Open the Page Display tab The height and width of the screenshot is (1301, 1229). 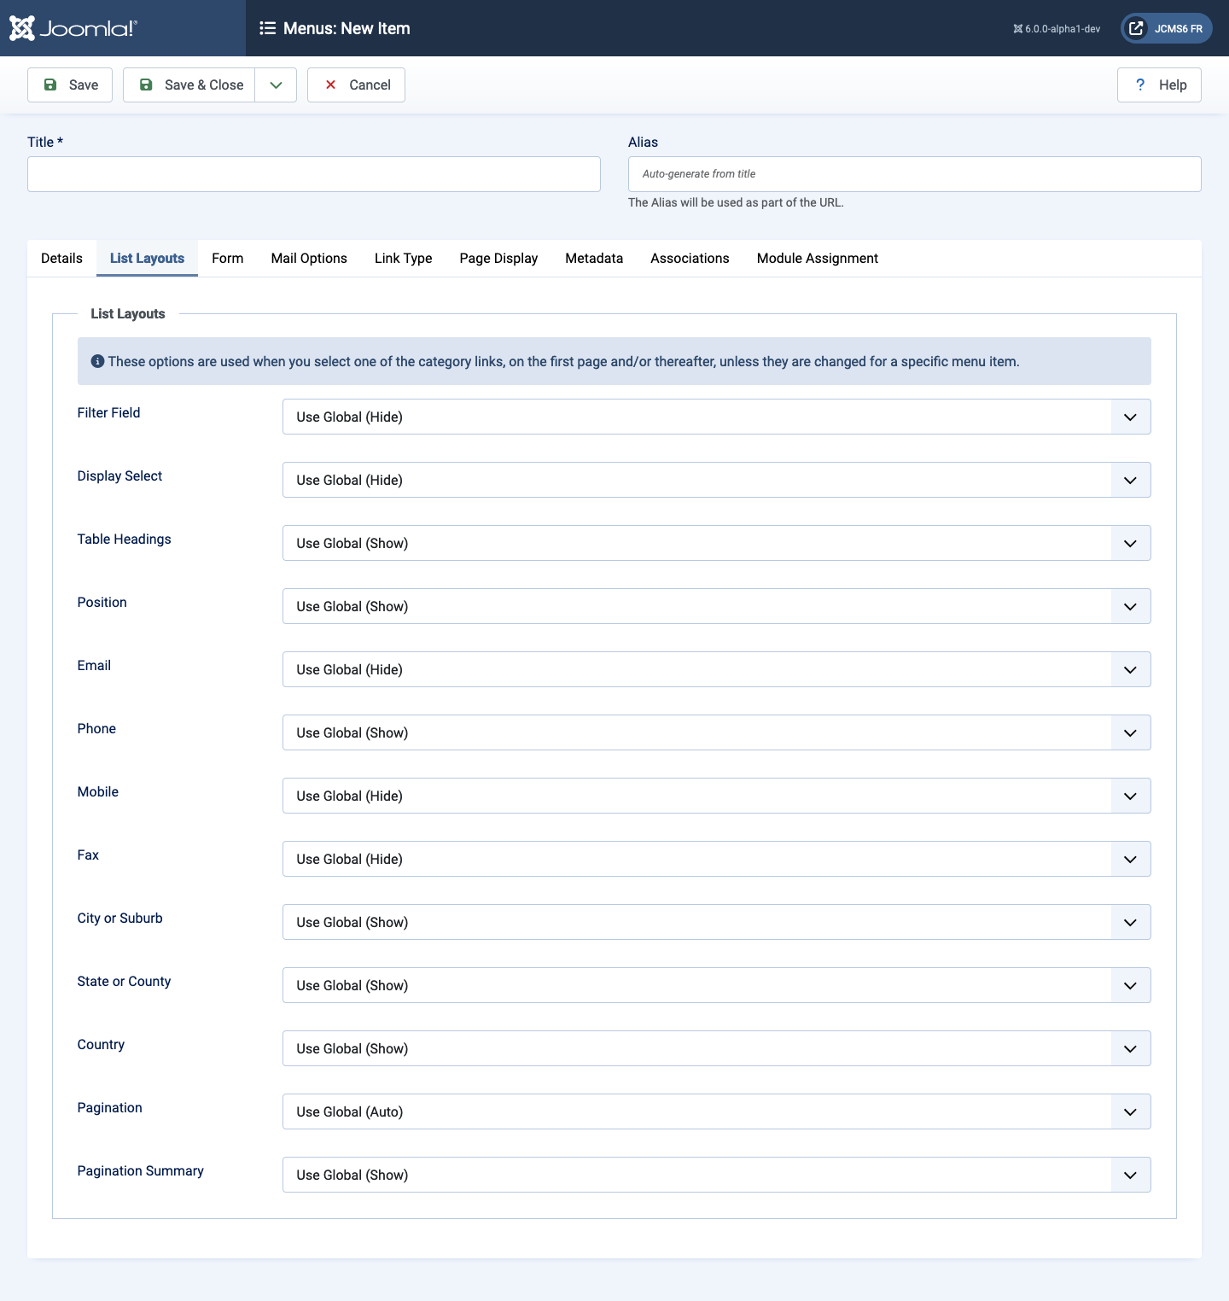[x=498, y=258]
